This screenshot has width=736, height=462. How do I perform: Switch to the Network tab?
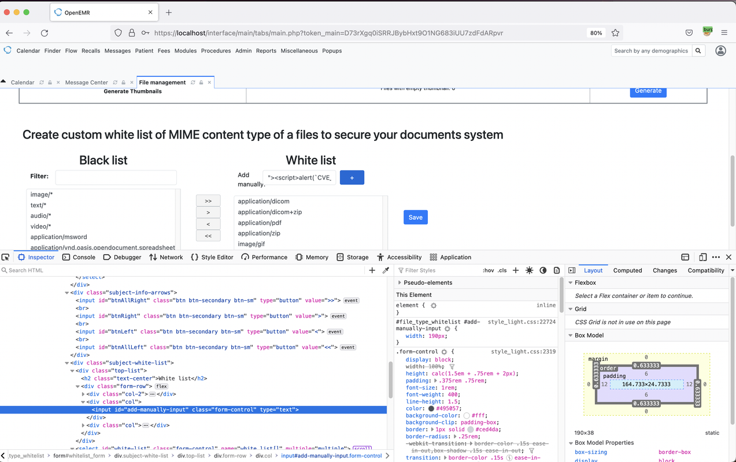(x=166, y=257)
